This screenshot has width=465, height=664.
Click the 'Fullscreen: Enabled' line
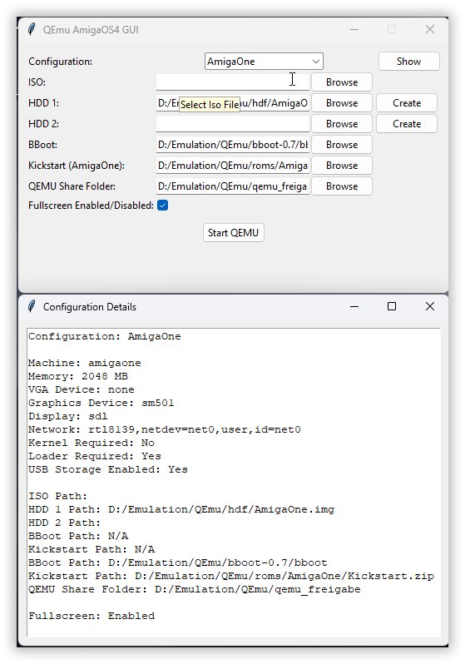pos(91,616)
